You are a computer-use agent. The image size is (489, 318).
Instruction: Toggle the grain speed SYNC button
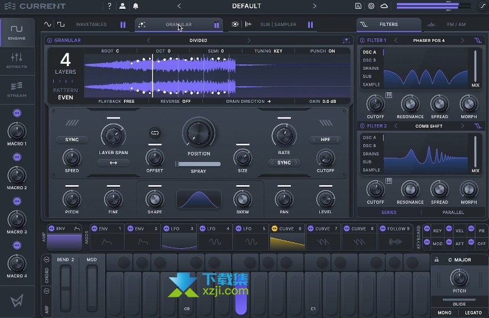point(72,139)
